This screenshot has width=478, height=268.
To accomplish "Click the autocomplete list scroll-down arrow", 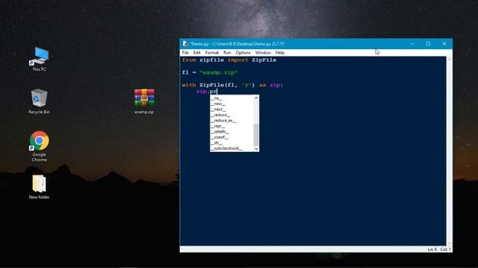I will point(256,149).
